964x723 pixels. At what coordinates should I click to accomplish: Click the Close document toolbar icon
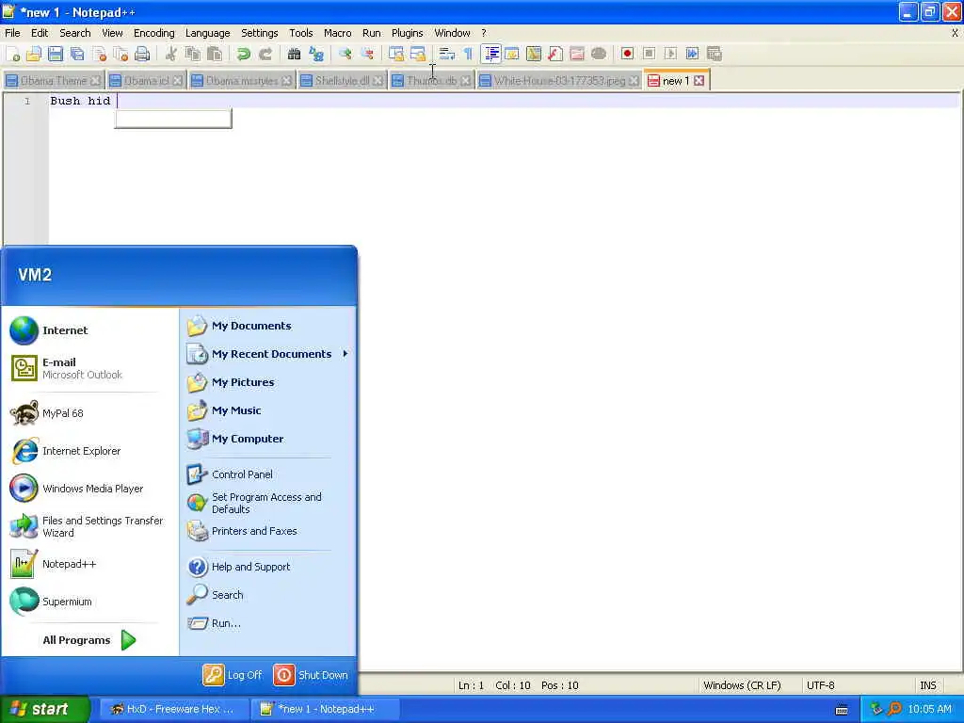pyautogui.click(x=100, y=54)
